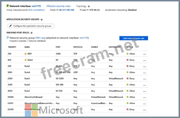The image size is (180, 118).
Task: Sort by the NAME column header
Action: tap(27, 47)
